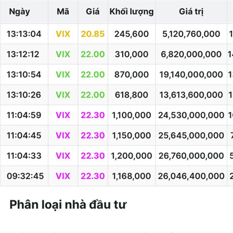Click the Mã column header
The width and height of the screenshot is (233, 233).
tap(63, 11)
